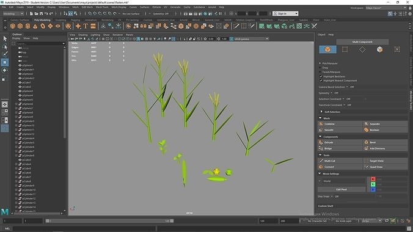
Task: Select Drag selection radio option
Action: point(320,68)
